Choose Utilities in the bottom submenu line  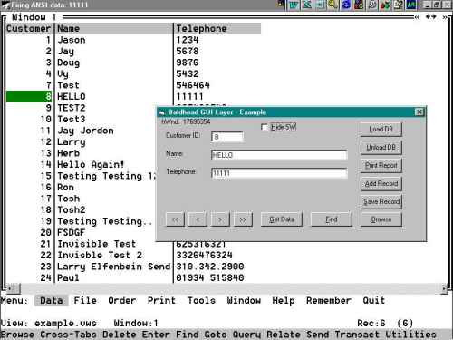(x=410, y=335)
